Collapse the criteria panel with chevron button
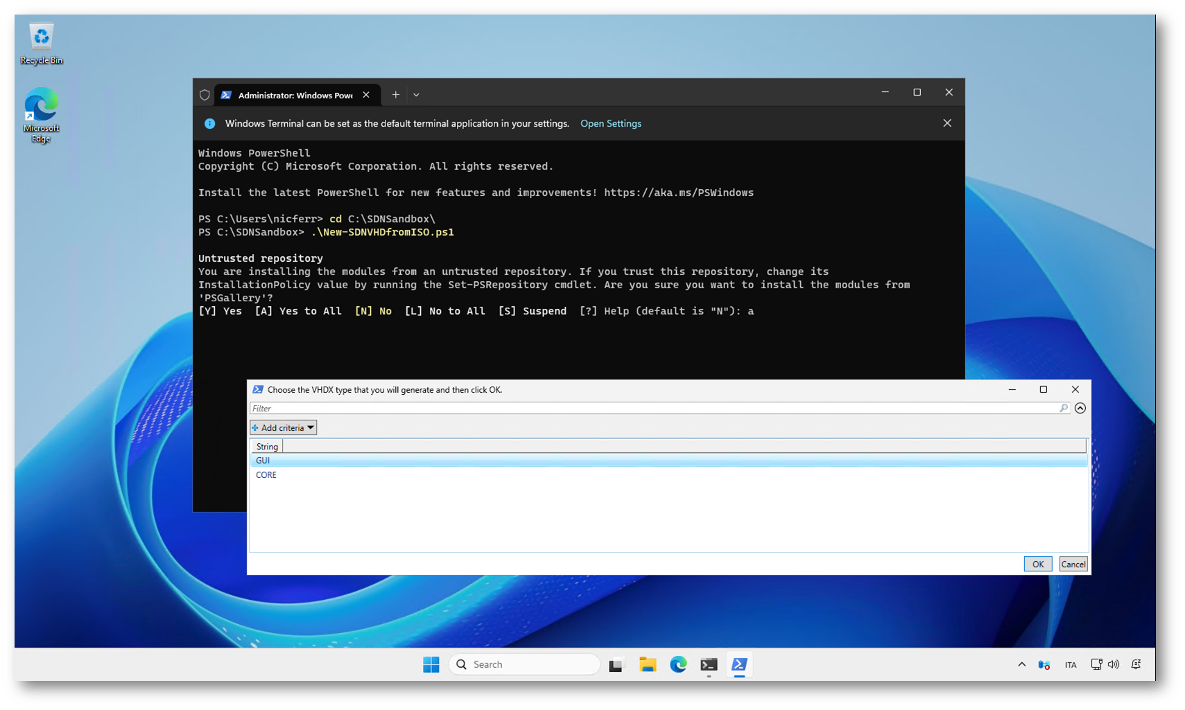 pos(1080,408)
